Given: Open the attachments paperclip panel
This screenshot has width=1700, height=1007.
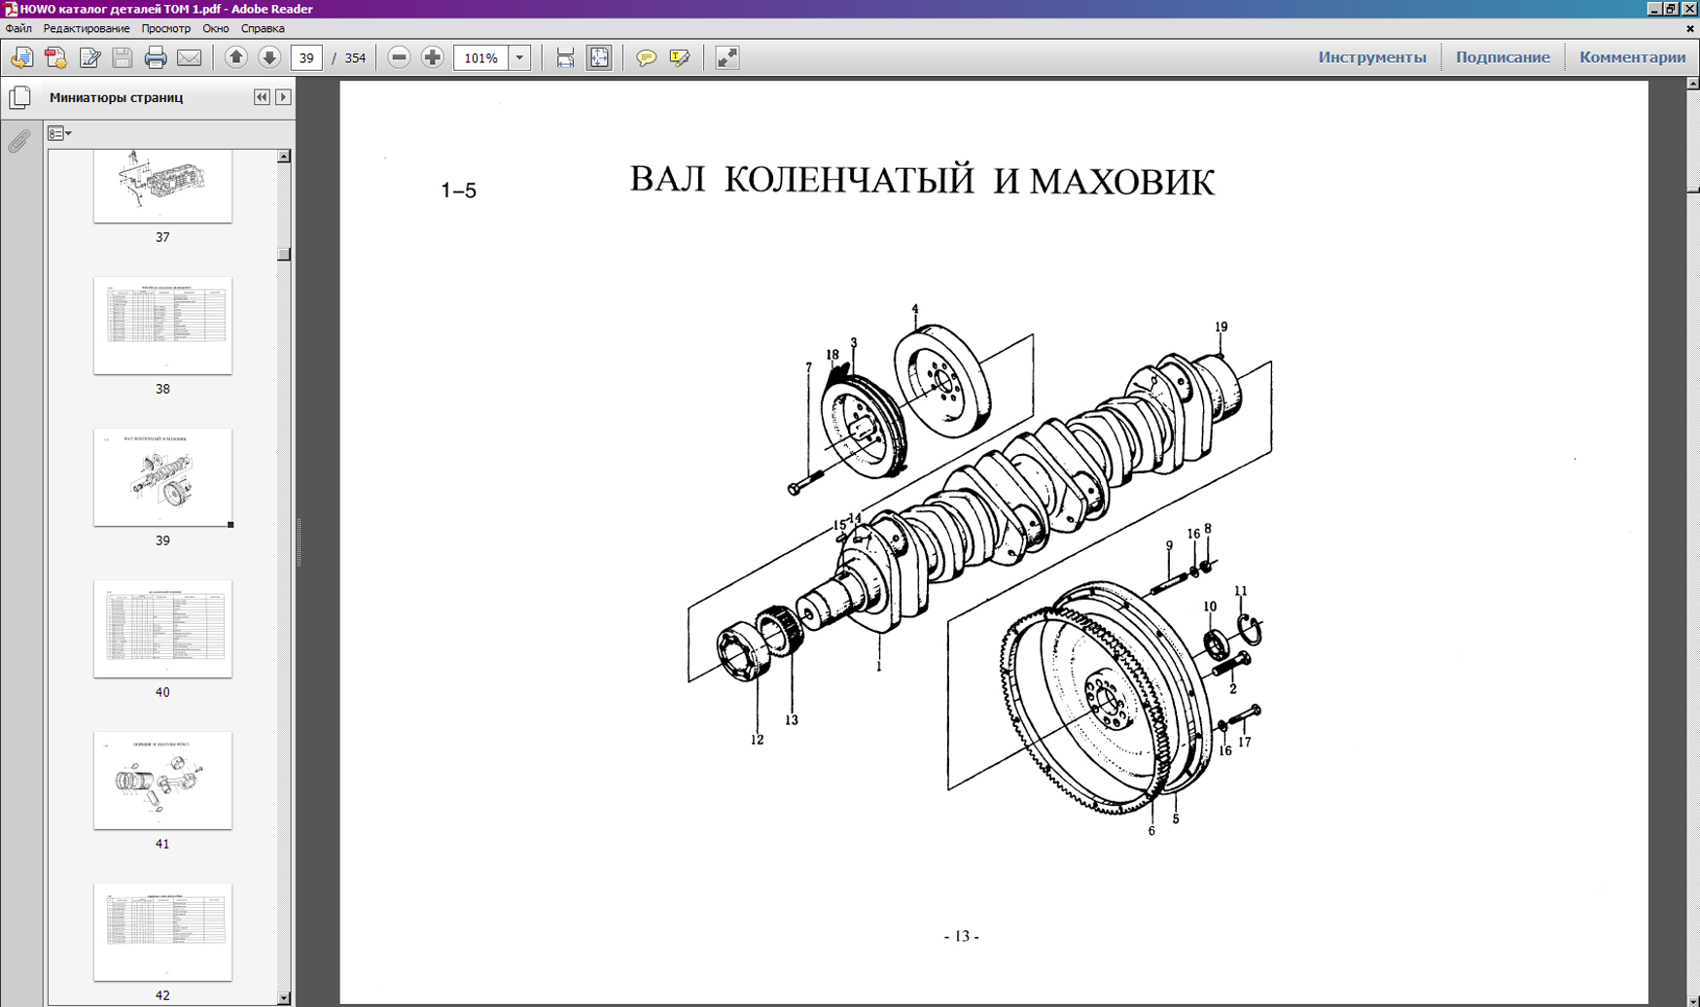Looking at the screenshot, I should point(18,142).
